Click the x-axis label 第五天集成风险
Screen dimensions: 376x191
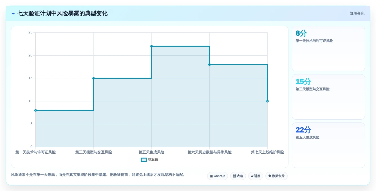152,152
